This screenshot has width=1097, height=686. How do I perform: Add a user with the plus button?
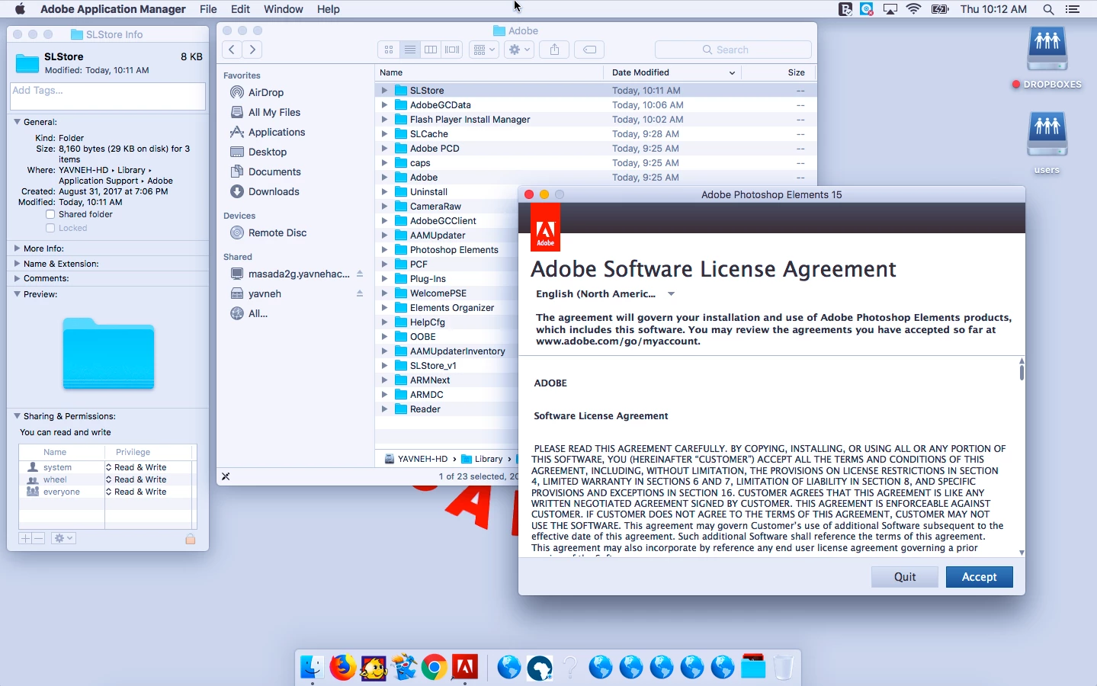25,538
